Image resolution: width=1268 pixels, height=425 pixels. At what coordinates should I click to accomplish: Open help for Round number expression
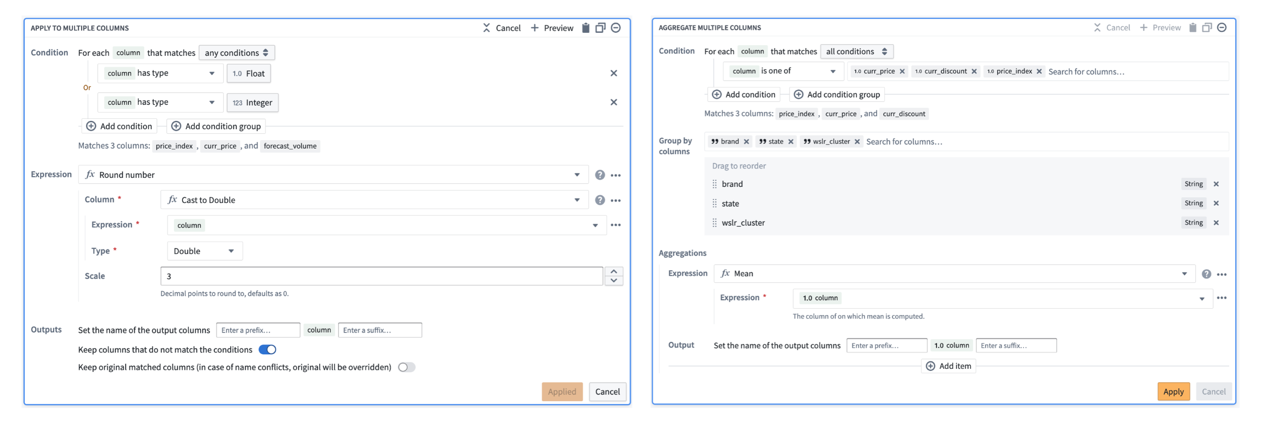(600, 175)
